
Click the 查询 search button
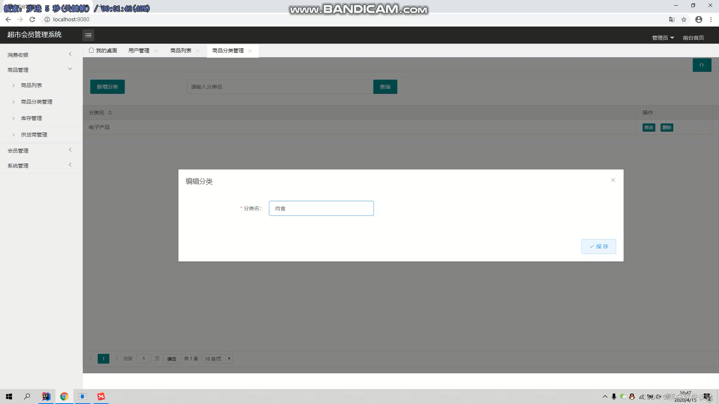(x=385, y=87)
